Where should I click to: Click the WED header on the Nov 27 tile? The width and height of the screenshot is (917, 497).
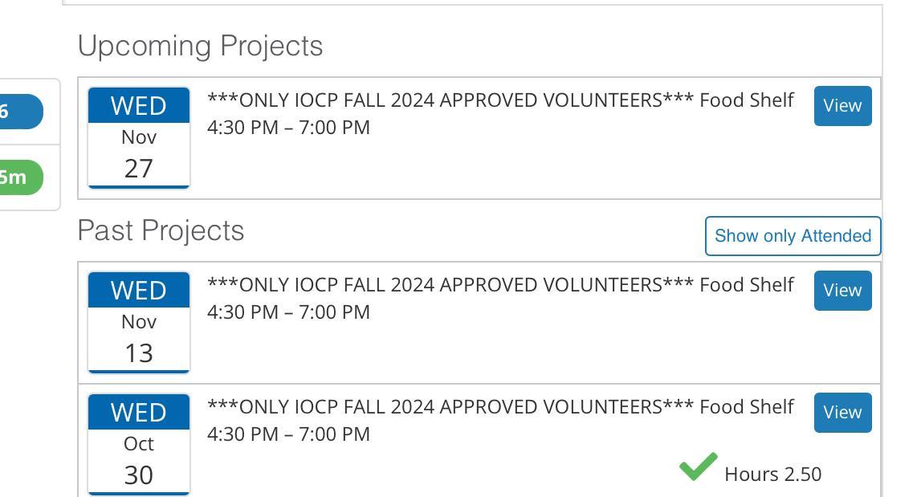tap(139, 106)
